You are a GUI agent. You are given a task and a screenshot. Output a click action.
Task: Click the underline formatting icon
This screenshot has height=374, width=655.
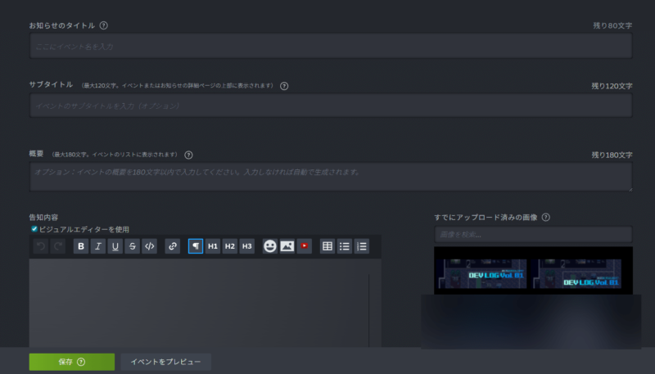point(115,246)
